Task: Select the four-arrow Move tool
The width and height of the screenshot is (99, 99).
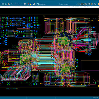Action: coord(18,4)
